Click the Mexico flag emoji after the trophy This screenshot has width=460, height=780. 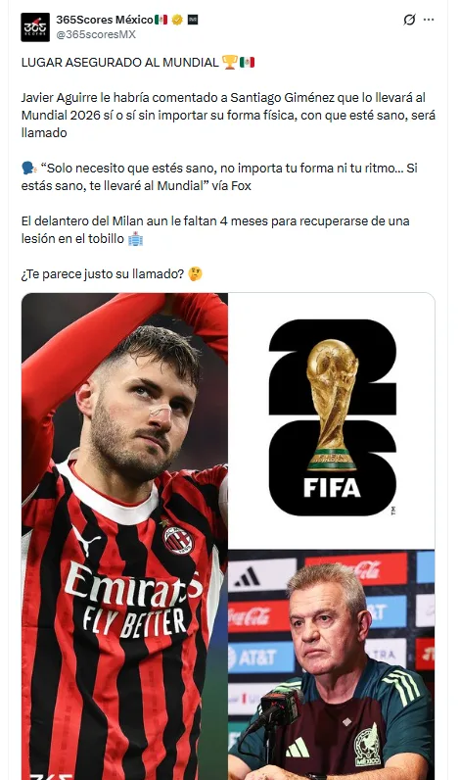tap(247, 62)
